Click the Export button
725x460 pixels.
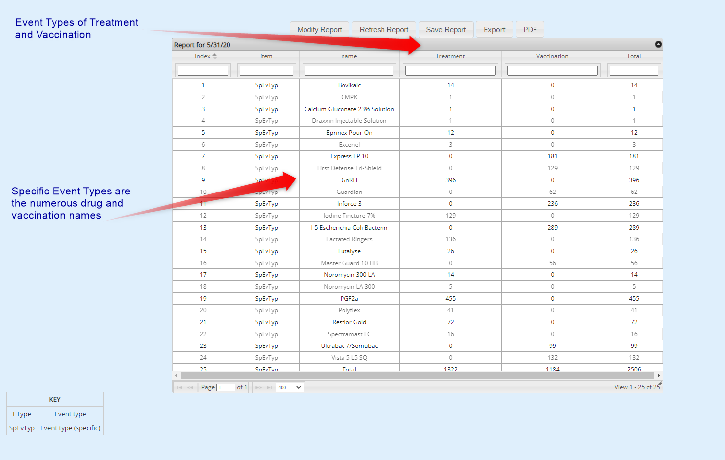click(495, 30)
